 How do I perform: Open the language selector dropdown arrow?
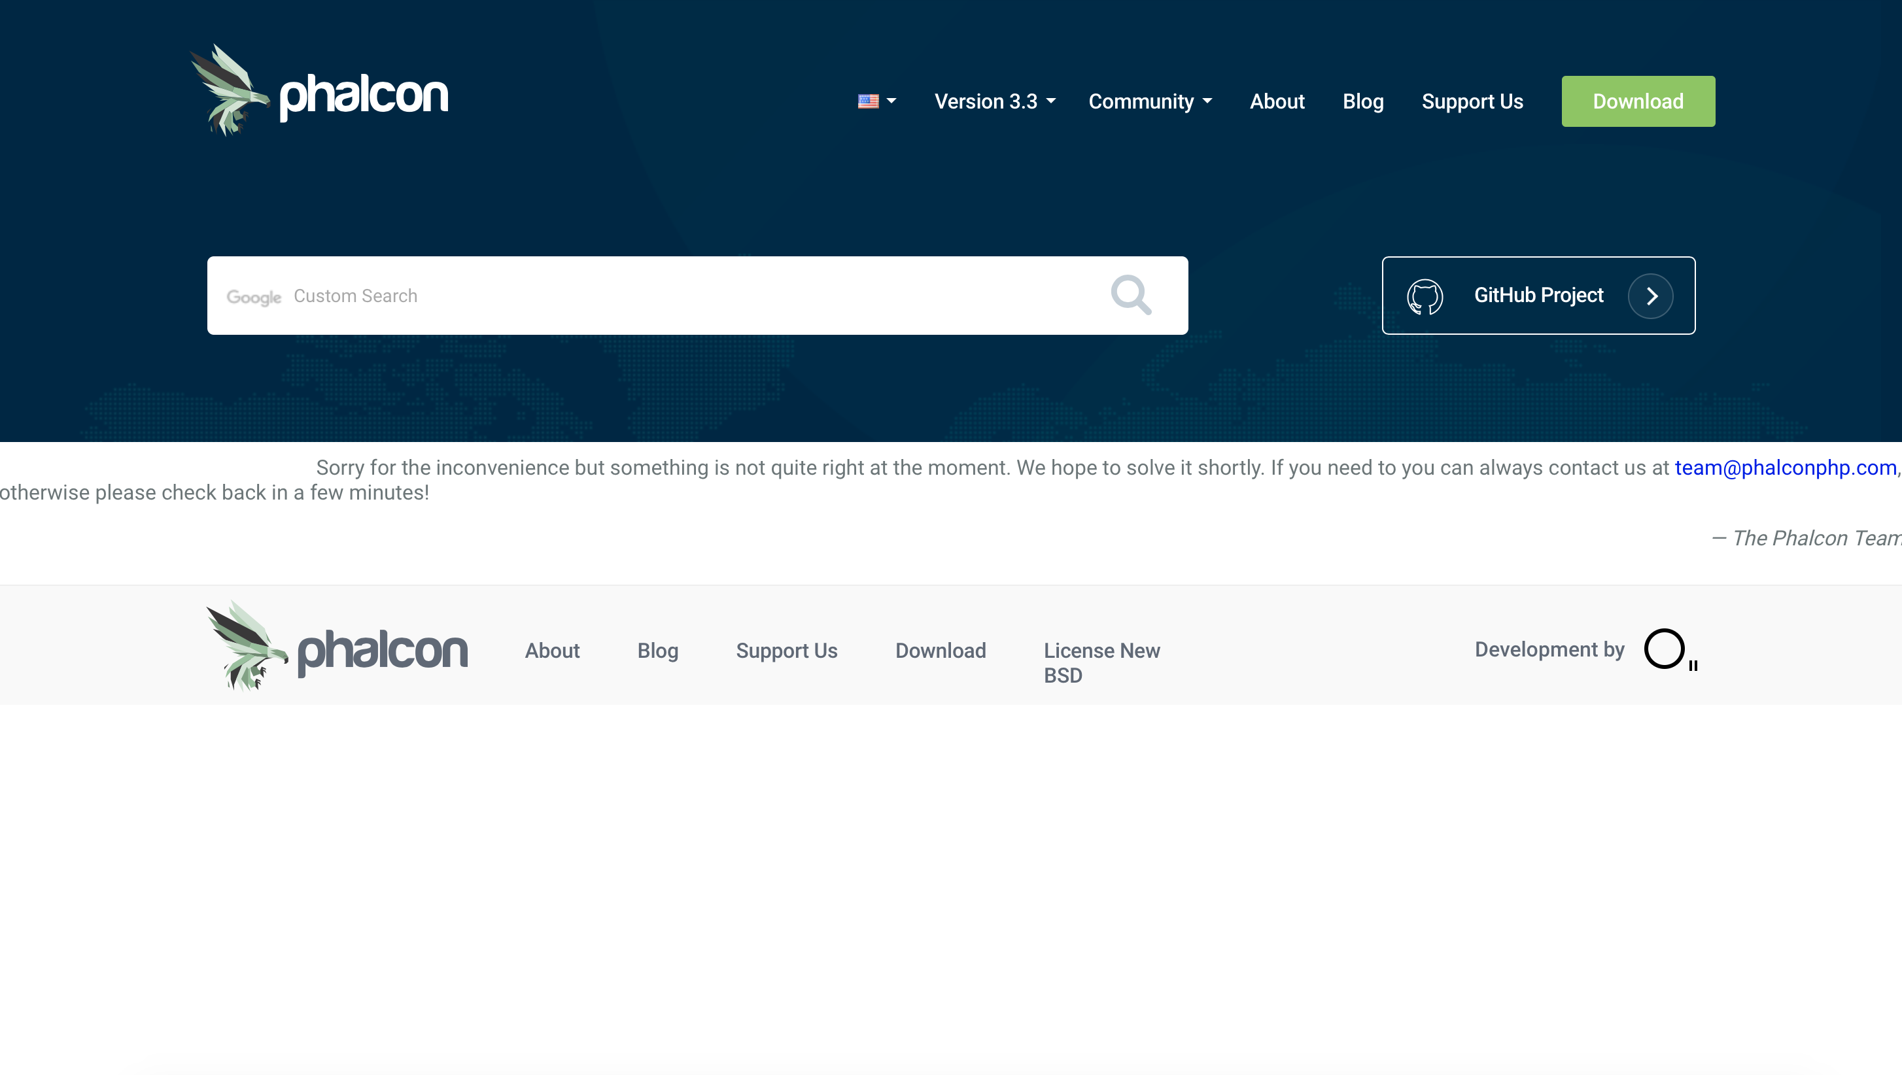891,101
